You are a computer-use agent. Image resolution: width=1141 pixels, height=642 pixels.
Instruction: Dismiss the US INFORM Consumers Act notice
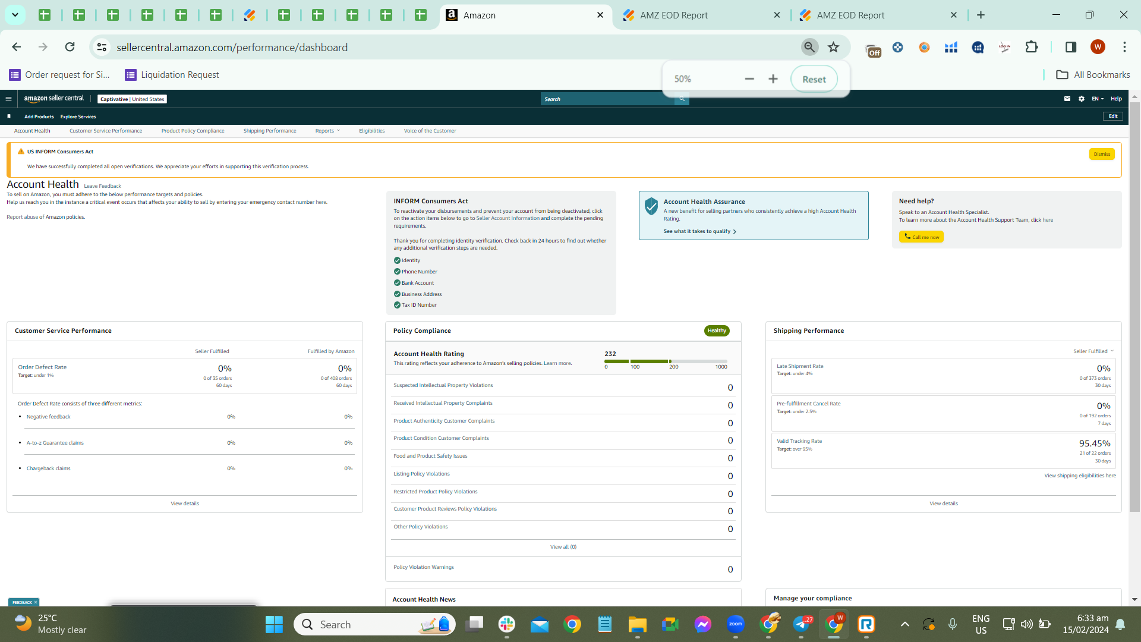(x=1102, y=154)
